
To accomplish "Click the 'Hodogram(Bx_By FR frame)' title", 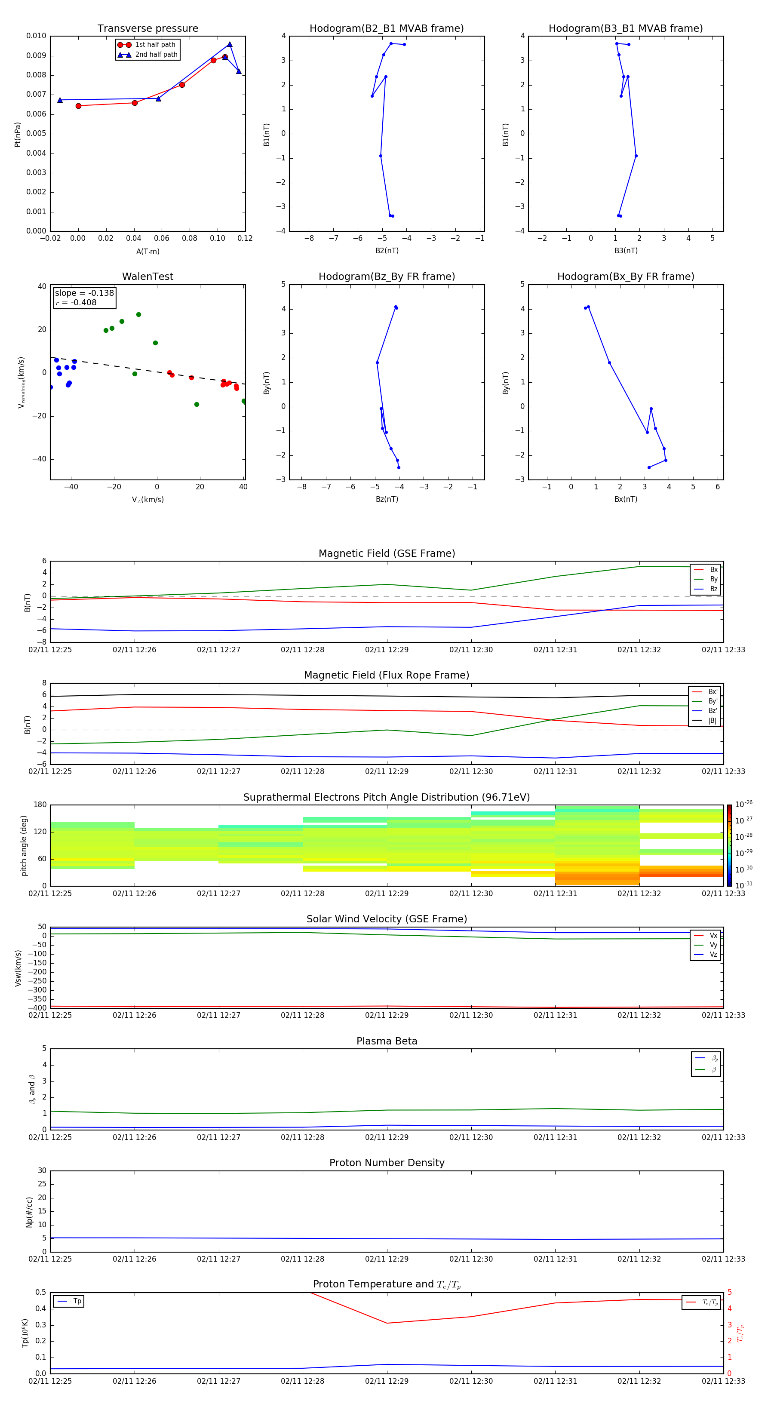I will click(626, 276).
